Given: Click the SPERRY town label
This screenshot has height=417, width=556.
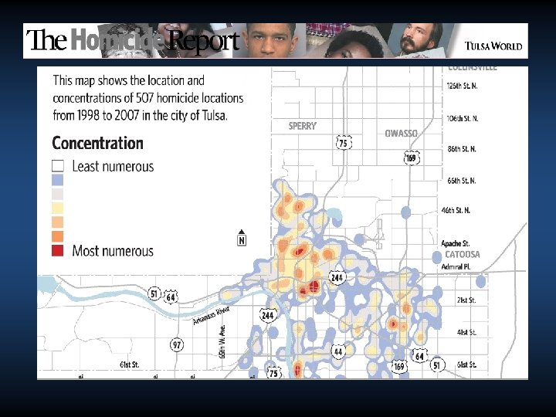Looking at the screenshot, I should pyautogui.click(x=303, y=126).
